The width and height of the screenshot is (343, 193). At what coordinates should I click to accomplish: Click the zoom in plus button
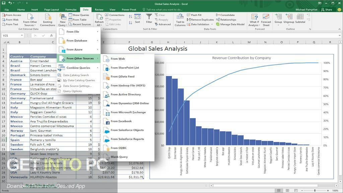pyautogui.click(x=328, y=191)
